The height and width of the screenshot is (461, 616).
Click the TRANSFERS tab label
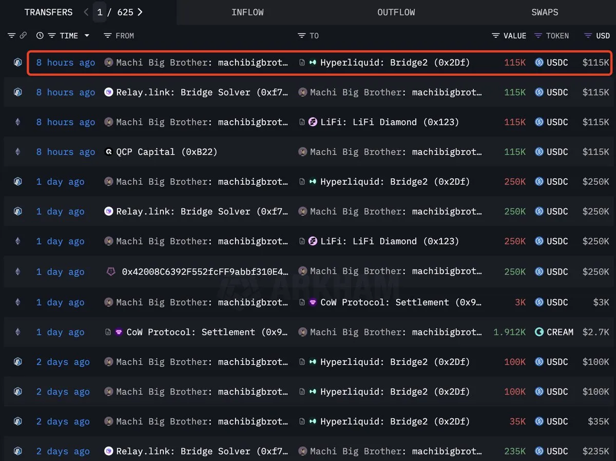click(x=48, y=12)
